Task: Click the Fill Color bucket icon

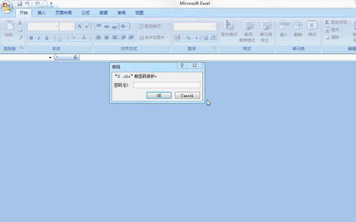Action: (73, 38)
